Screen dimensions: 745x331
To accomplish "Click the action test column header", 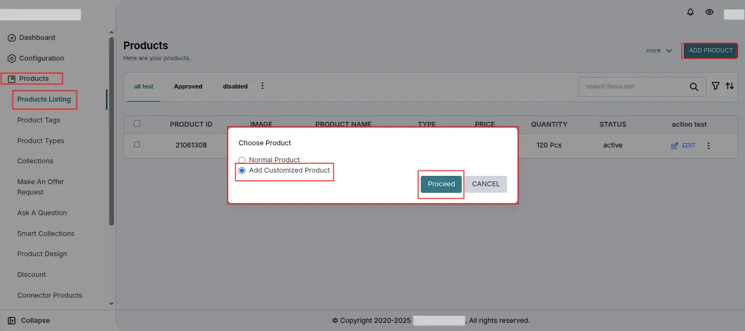I will 689,125.
